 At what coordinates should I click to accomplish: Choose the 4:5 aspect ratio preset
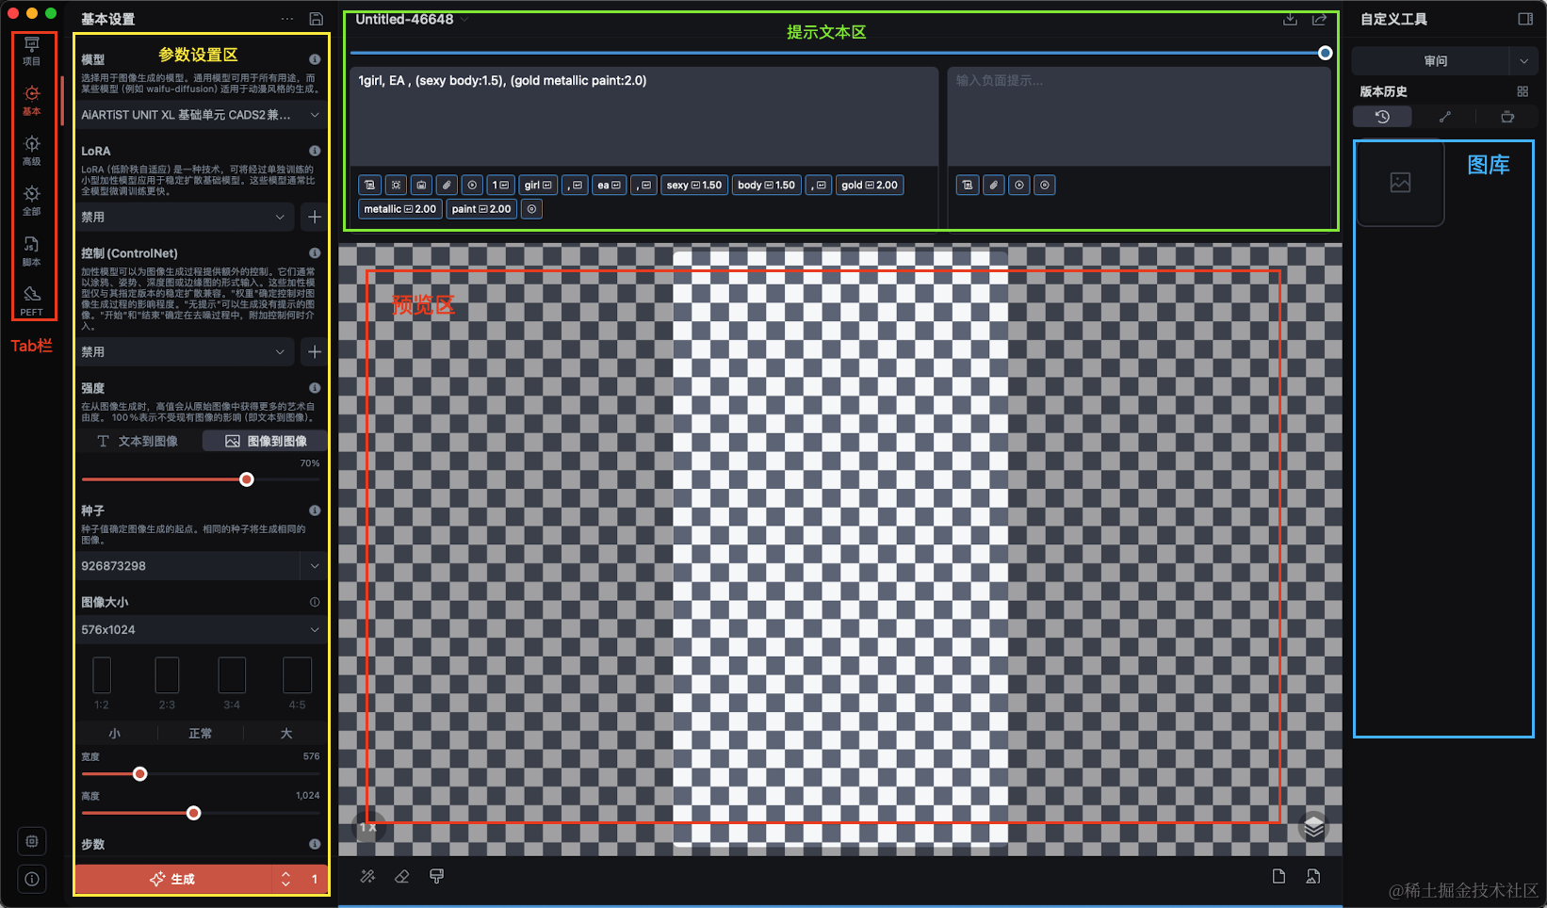tap(297, 683)
